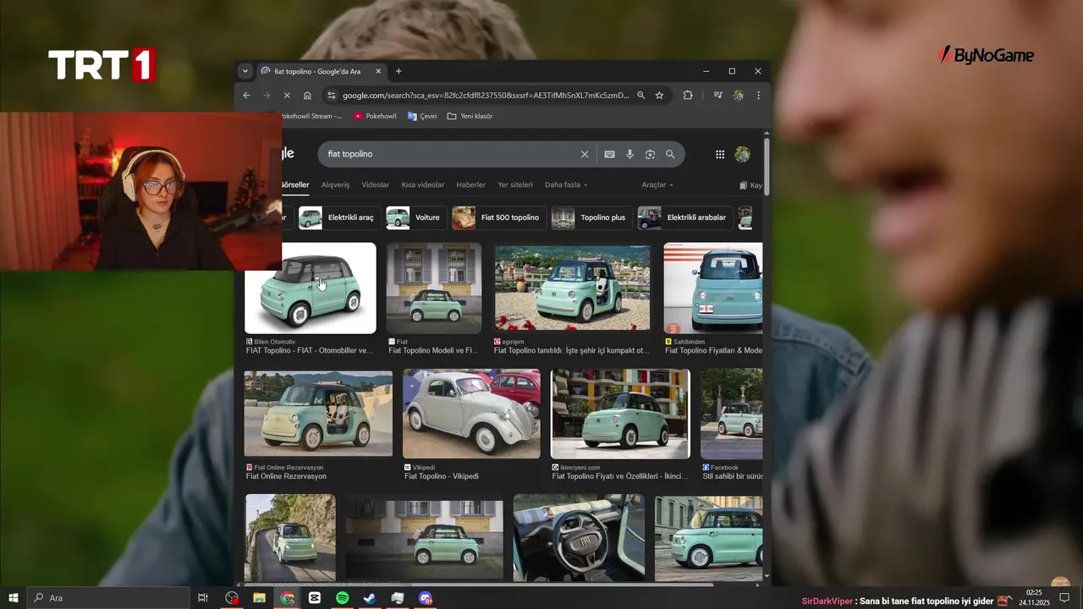Viewport: 1083px width, 609px height.
Task: Grab the page vertical scrollbar
Action: [767, 166]
